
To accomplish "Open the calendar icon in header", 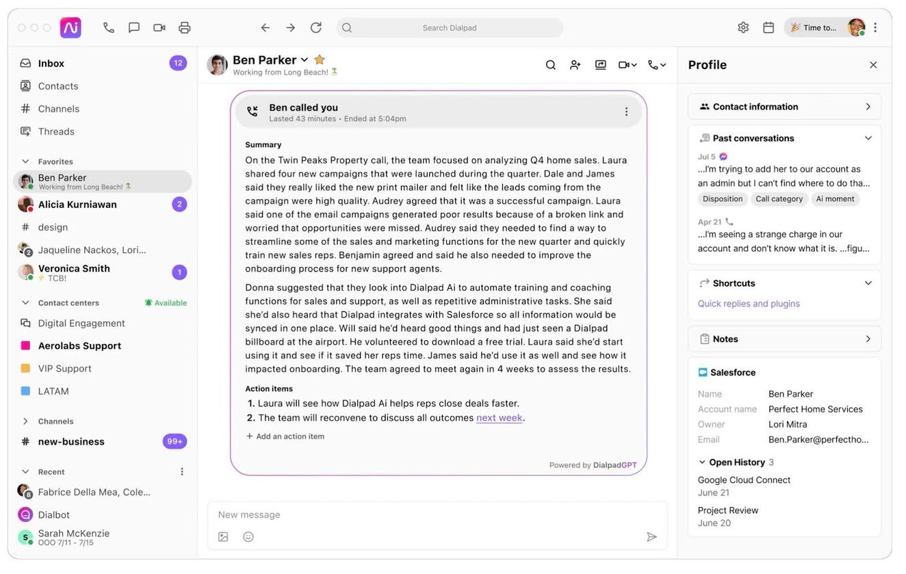I will [x=768, y=27].
